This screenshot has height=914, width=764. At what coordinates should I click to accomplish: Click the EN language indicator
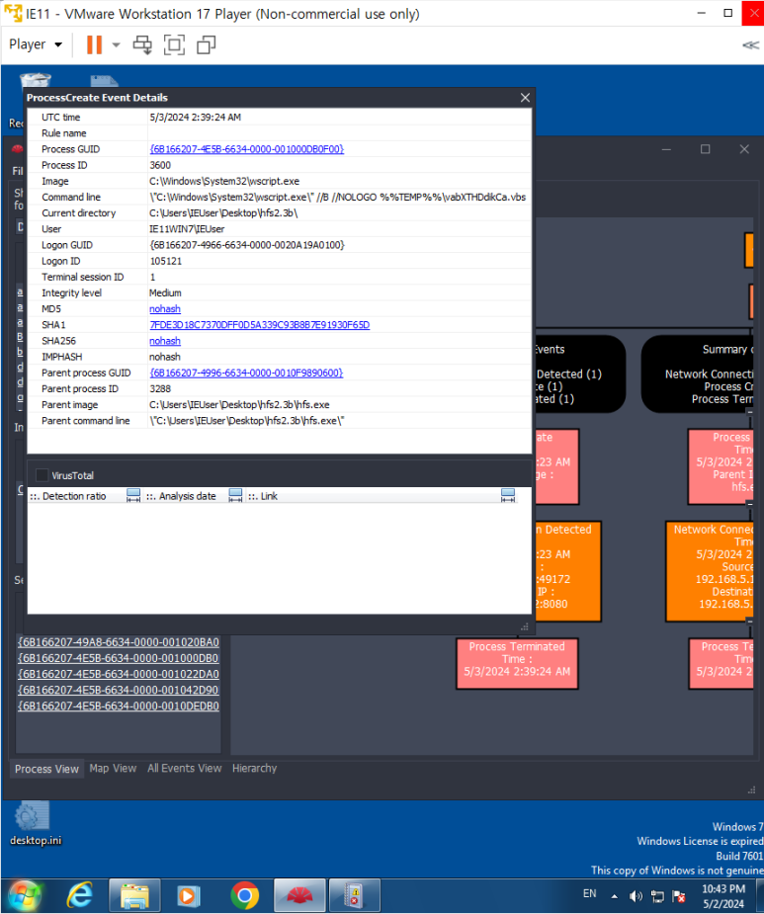[590, 893]
